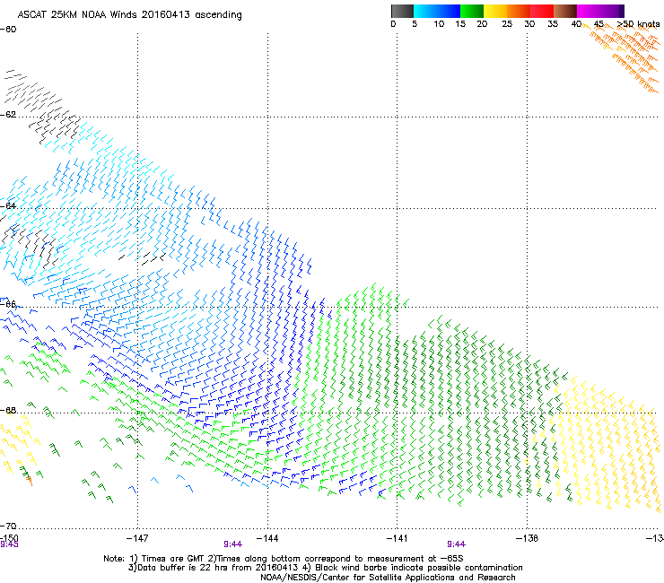This screenshot has height=583, width=664.
Task: Select the purple 40-50 knots legend segment
Action: 600,11
